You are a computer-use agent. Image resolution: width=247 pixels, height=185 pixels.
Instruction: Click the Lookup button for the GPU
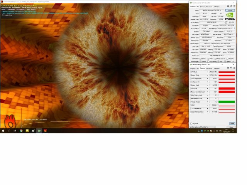pyautogui.click(x=230, y=10)
